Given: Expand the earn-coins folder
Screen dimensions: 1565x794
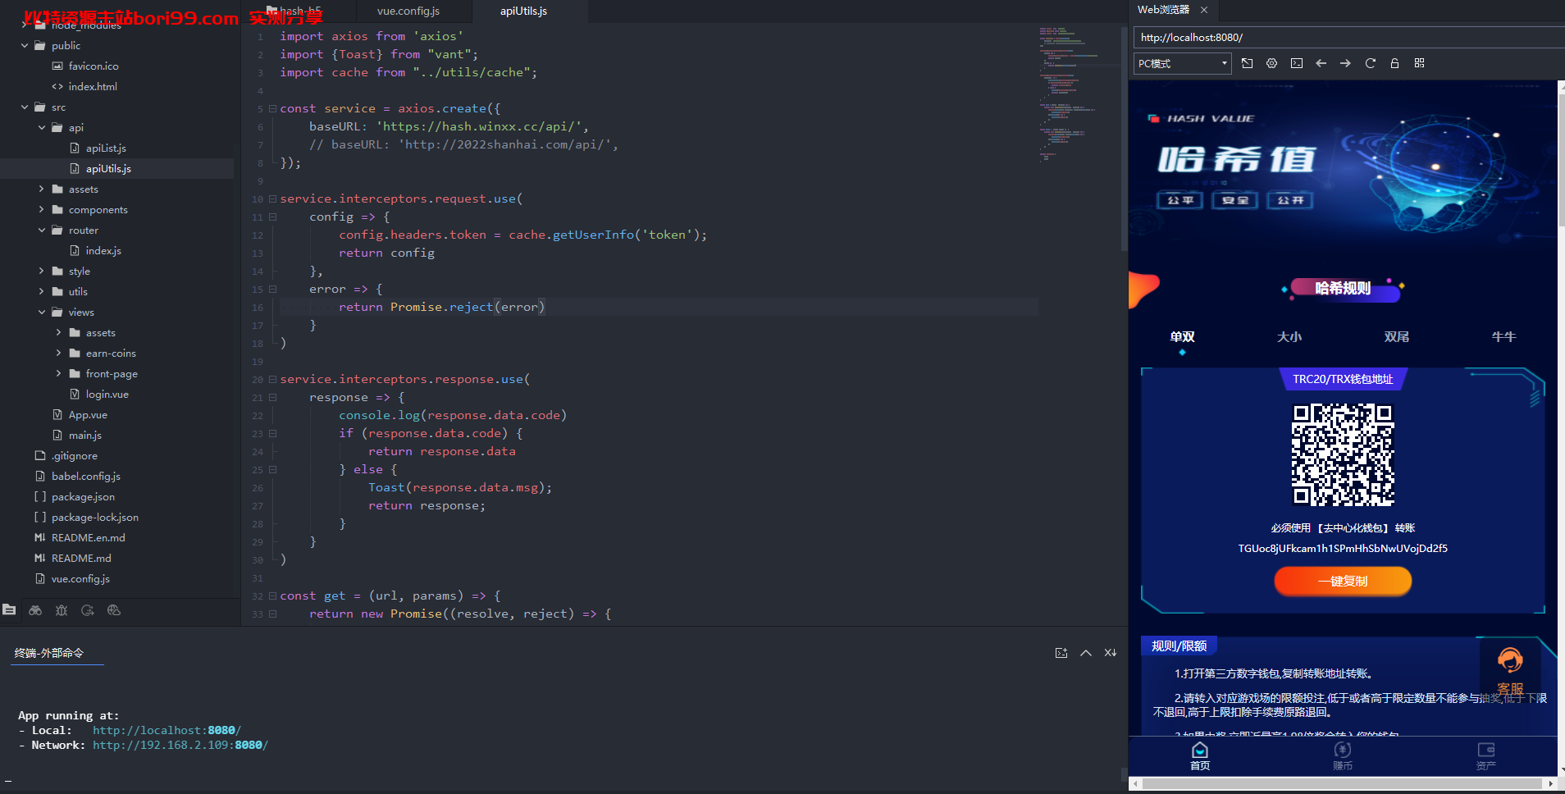Looking at the screenshot, I should coord(59,353).
